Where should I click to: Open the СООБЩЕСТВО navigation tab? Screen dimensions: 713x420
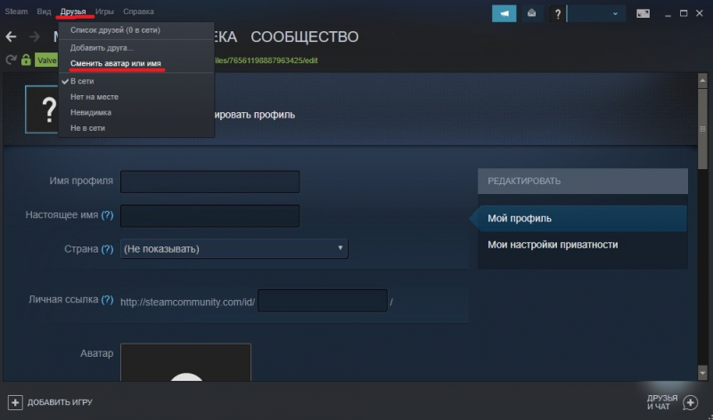pyautogui.click(x=305, y=36)
